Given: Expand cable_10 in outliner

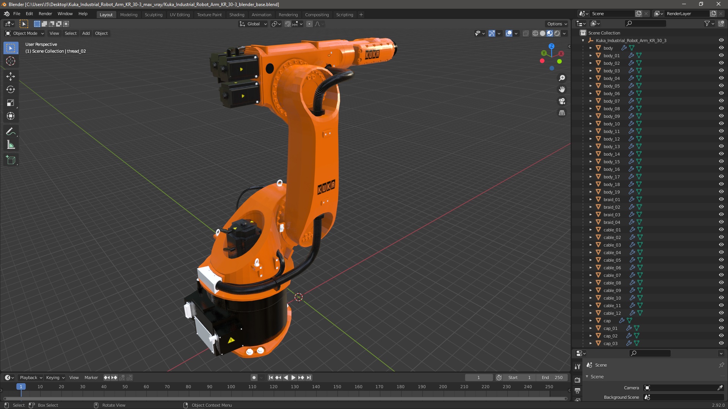Looking at the screenshot, I should pyautogui.click(x=590, y=298).
